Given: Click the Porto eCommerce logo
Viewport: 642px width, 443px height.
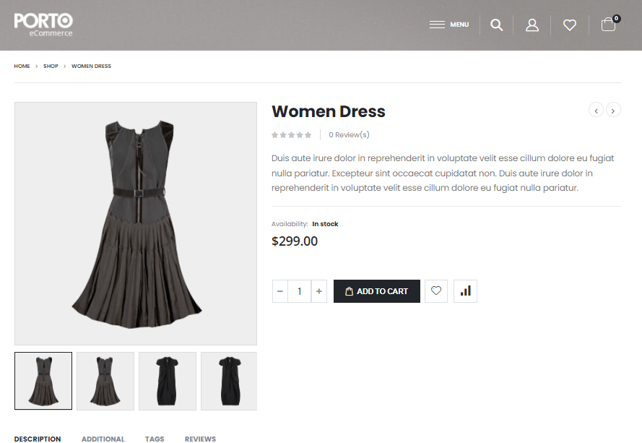Looking at the screenshot, I should 43,24.
